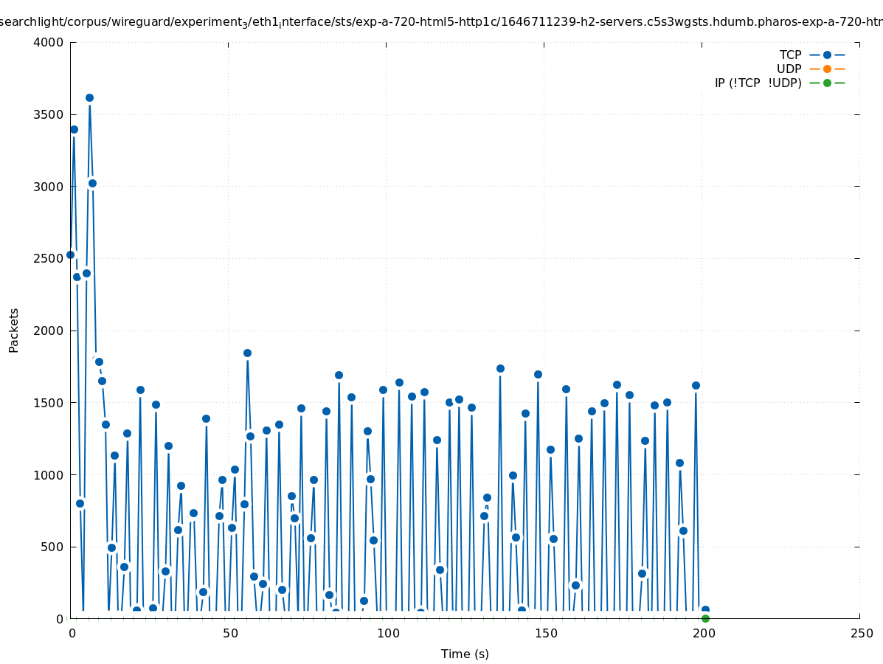Click the first TCP data point at time 0
This screenshot has width=883, height=664.
(x=71, y=255)
